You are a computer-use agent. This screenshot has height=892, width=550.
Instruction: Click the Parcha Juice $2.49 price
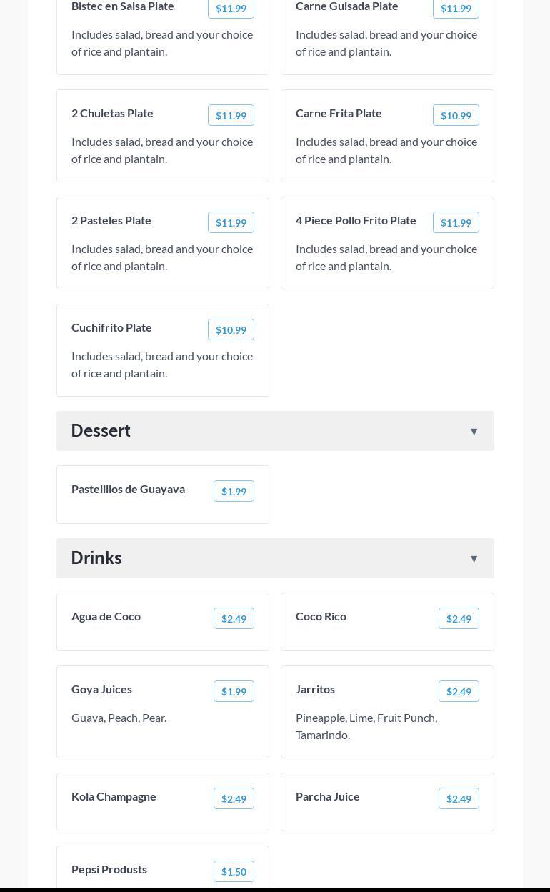coord(459,798)
